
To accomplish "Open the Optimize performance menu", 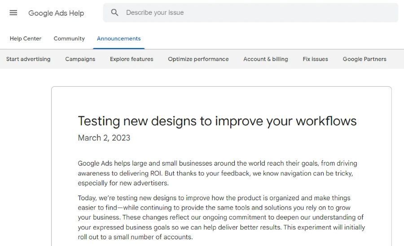I will pyautogui.click(x=198, y=59).
